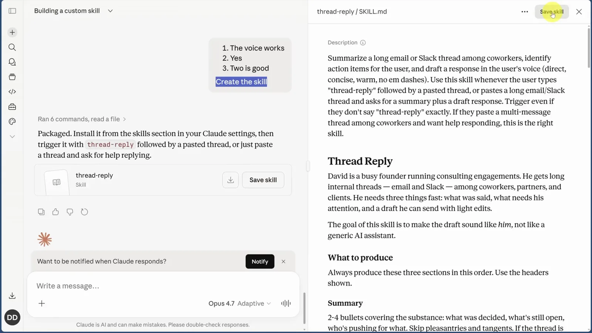Open the Opus 4.7 Adaptive model selector

[x=240, y=303]
